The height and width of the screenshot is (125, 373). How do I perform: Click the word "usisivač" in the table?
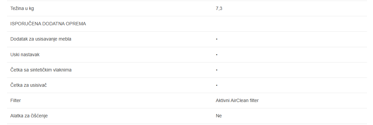[x=39, y=85]
